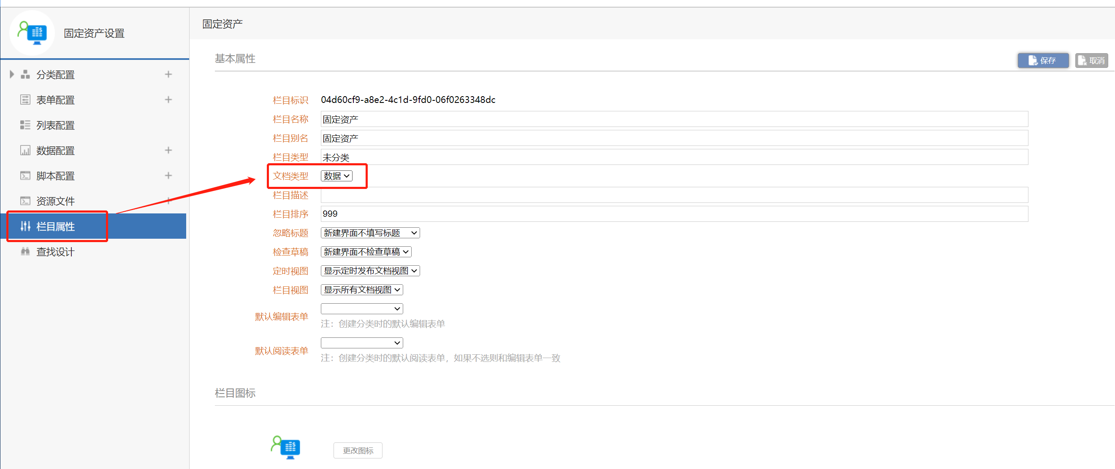
Task: Click the plus icon beside 数据配置
Action: point(168,151)
